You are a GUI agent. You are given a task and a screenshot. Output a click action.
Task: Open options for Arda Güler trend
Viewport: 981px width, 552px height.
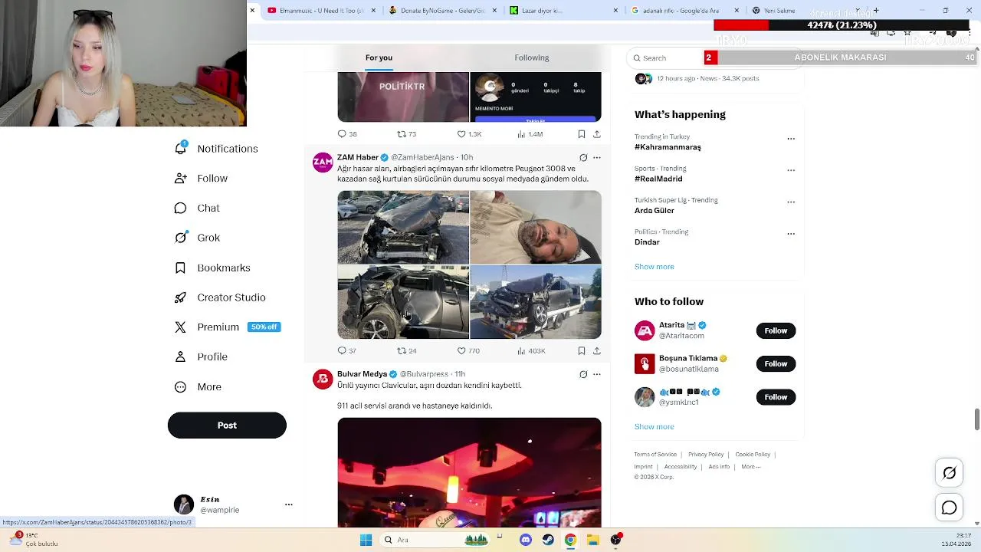coord(791,202)
